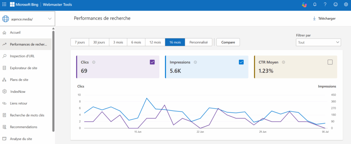This screenshot has width=351, height=144.
Task: Open the help question mark icon
Action: click(325, 4)
